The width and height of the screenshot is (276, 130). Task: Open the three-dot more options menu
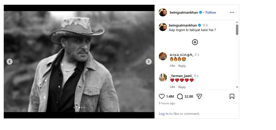coord(232,12)
